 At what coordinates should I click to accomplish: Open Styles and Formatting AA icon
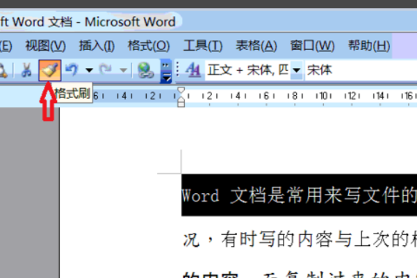[193, 70]
